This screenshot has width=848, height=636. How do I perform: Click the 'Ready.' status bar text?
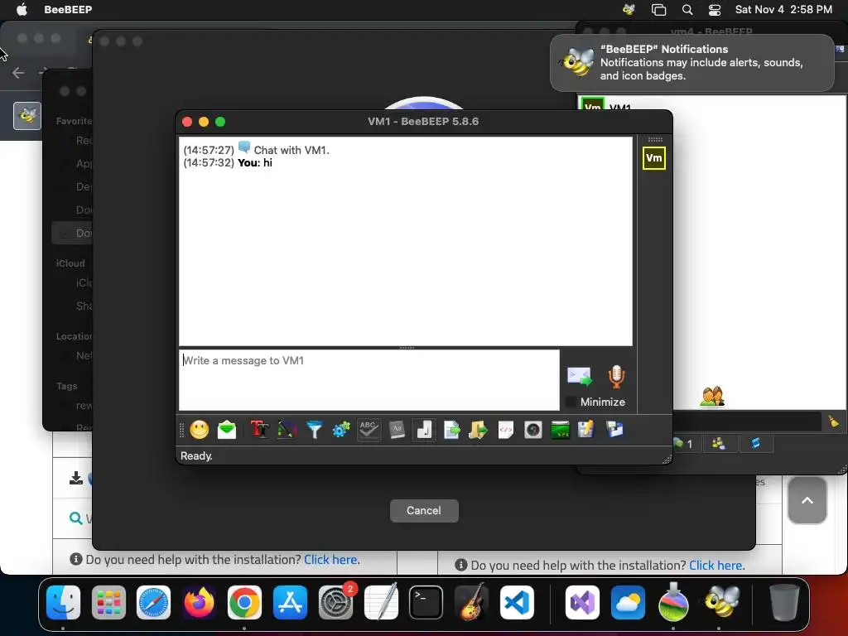[x=196, y=456]
